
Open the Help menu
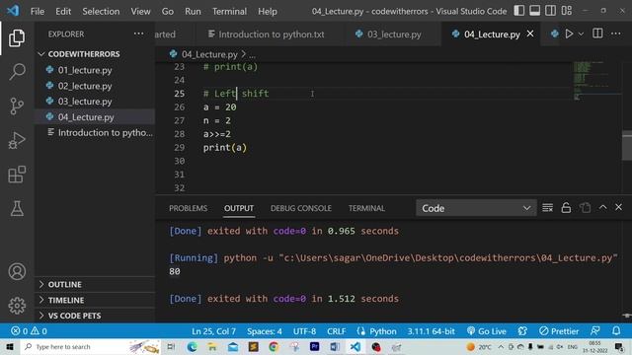268,11
